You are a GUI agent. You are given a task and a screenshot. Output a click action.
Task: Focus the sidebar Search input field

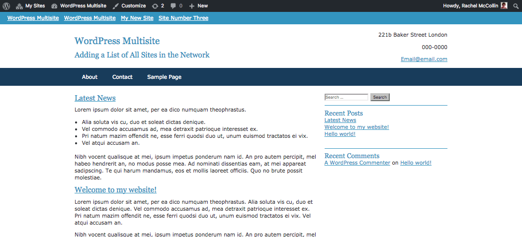(x=346, y=97)
